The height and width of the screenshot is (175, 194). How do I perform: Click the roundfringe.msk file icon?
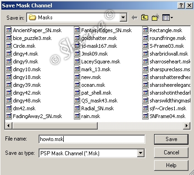pyautogui.click(x=145, y=38)
